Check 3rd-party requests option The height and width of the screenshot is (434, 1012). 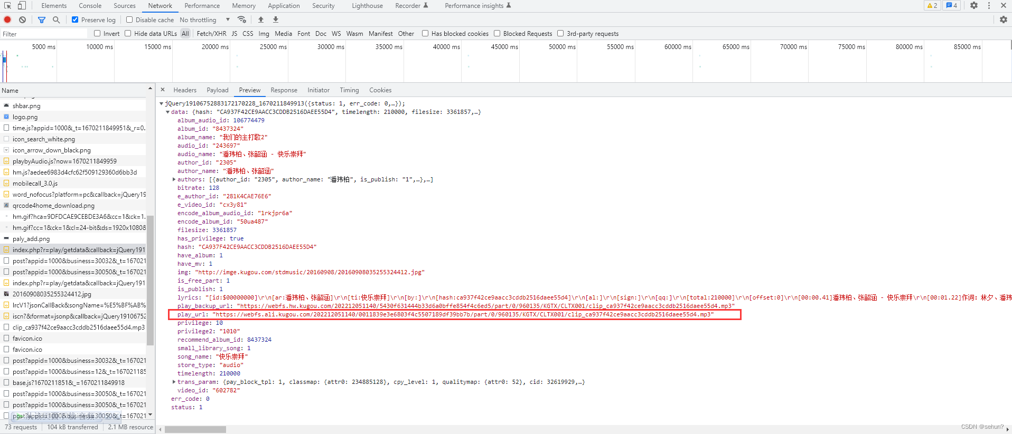[x=560, y=33]
